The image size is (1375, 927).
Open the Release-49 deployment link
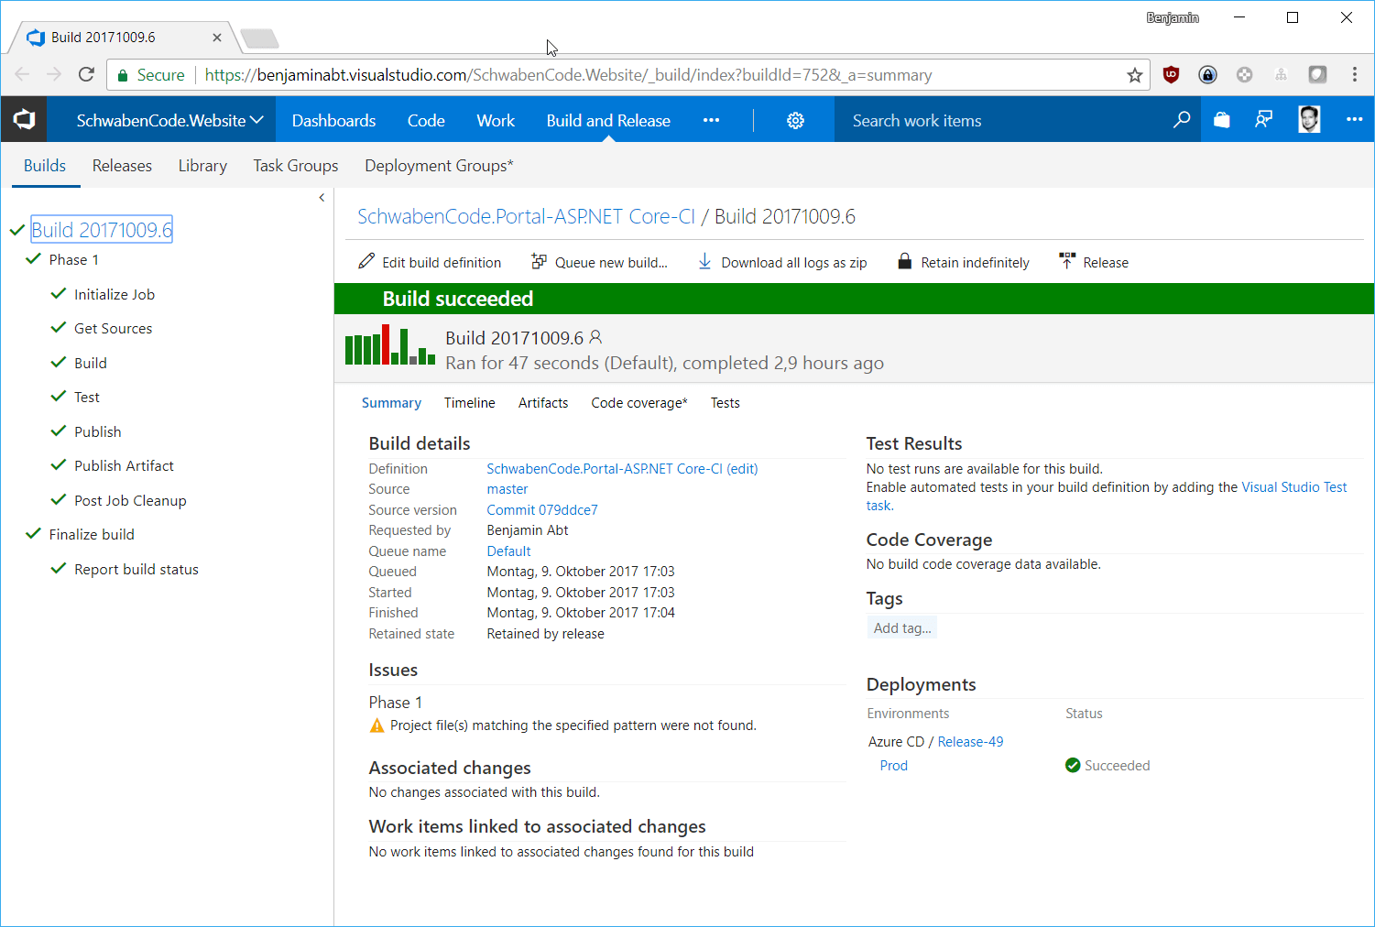pos(970,741)
